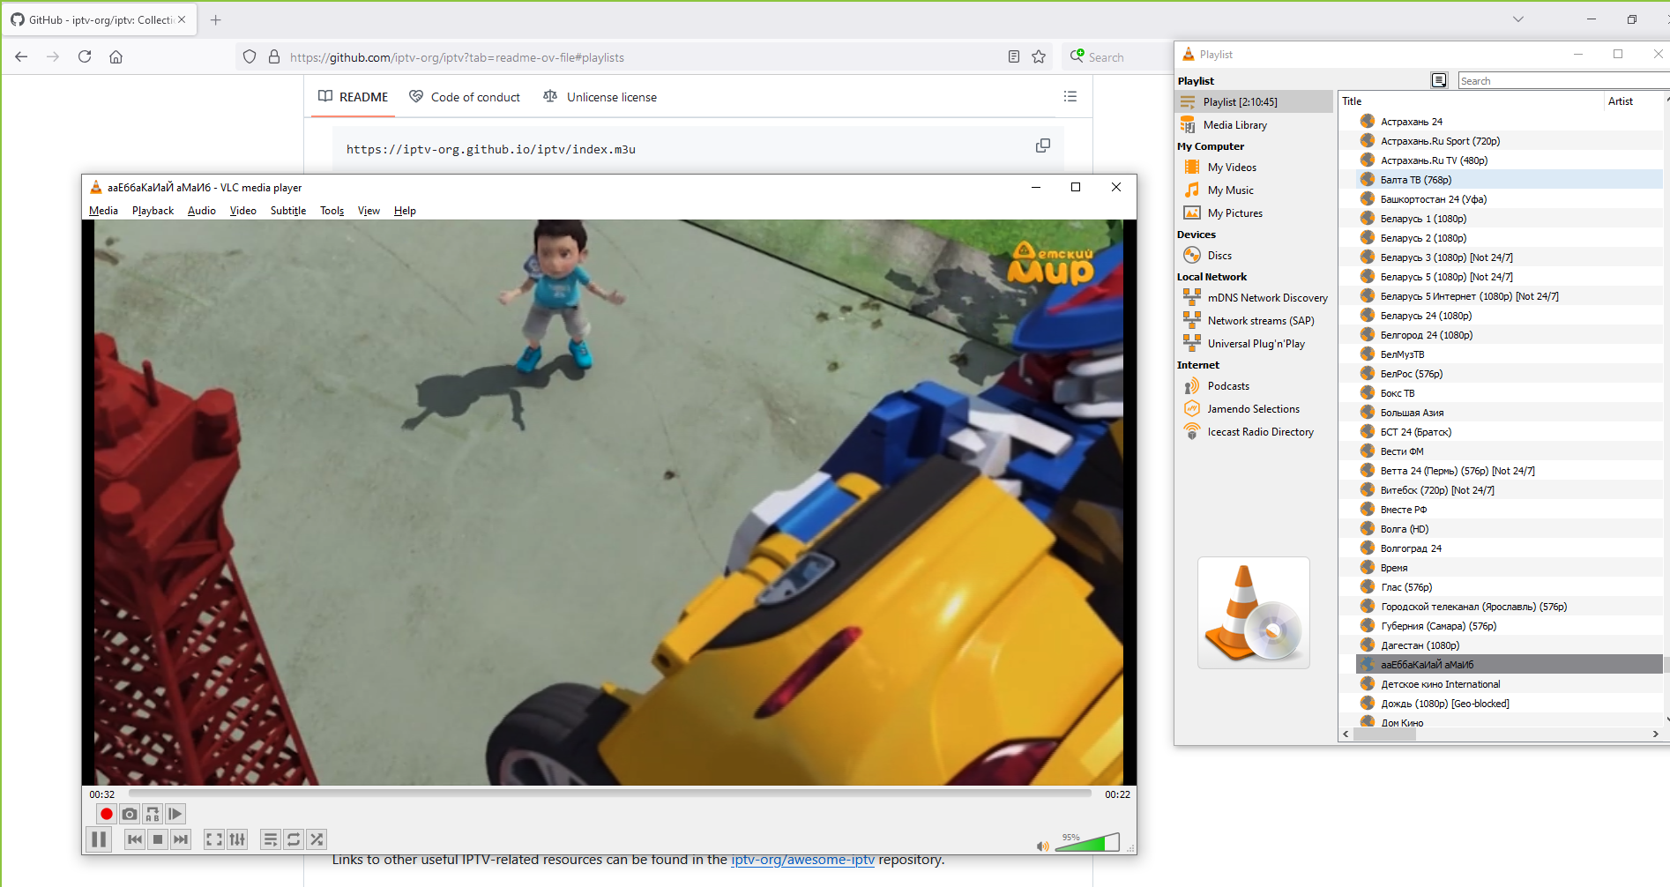Open My Music in sidebar
Screen dimensions: 1670x887
pyautogui.click(x=1255, y=190)
